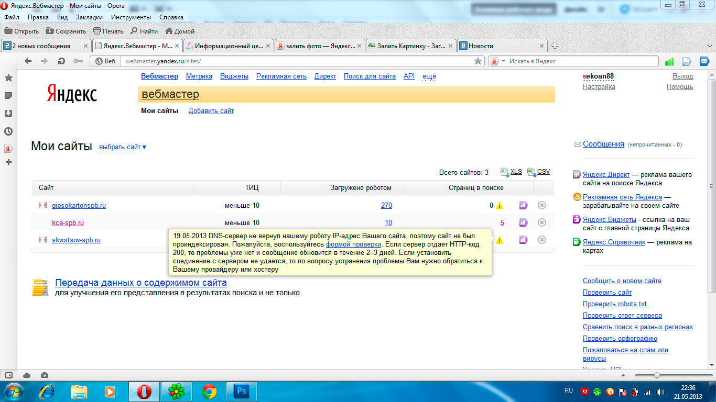Click the Открыть toolbar button
Viewport: 716px width, 402px height.
click(21, 31)
